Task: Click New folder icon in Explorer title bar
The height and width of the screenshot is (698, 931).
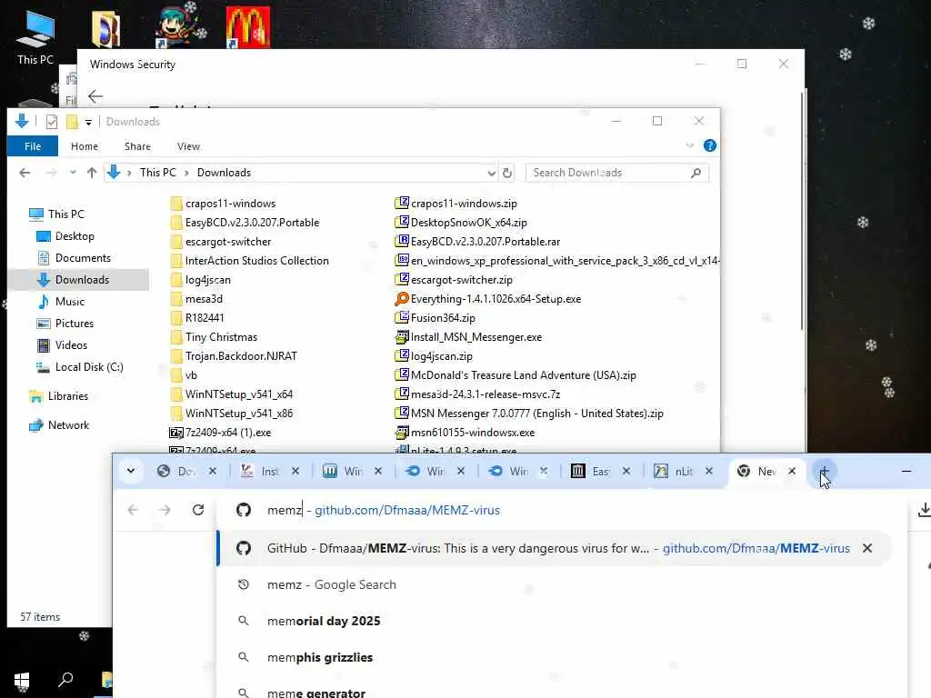Action: point(72,122)
